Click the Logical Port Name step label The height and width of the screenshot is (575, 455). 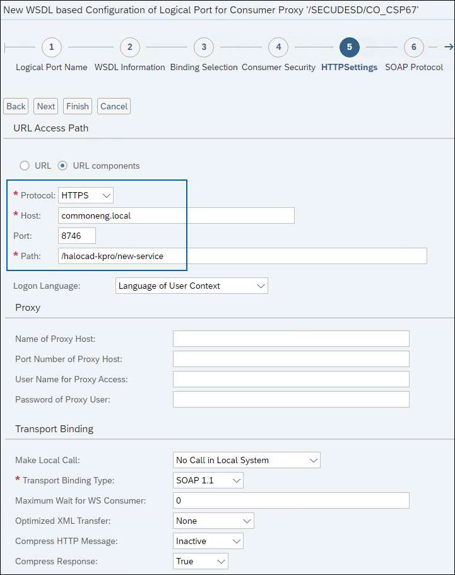[51, 68]
